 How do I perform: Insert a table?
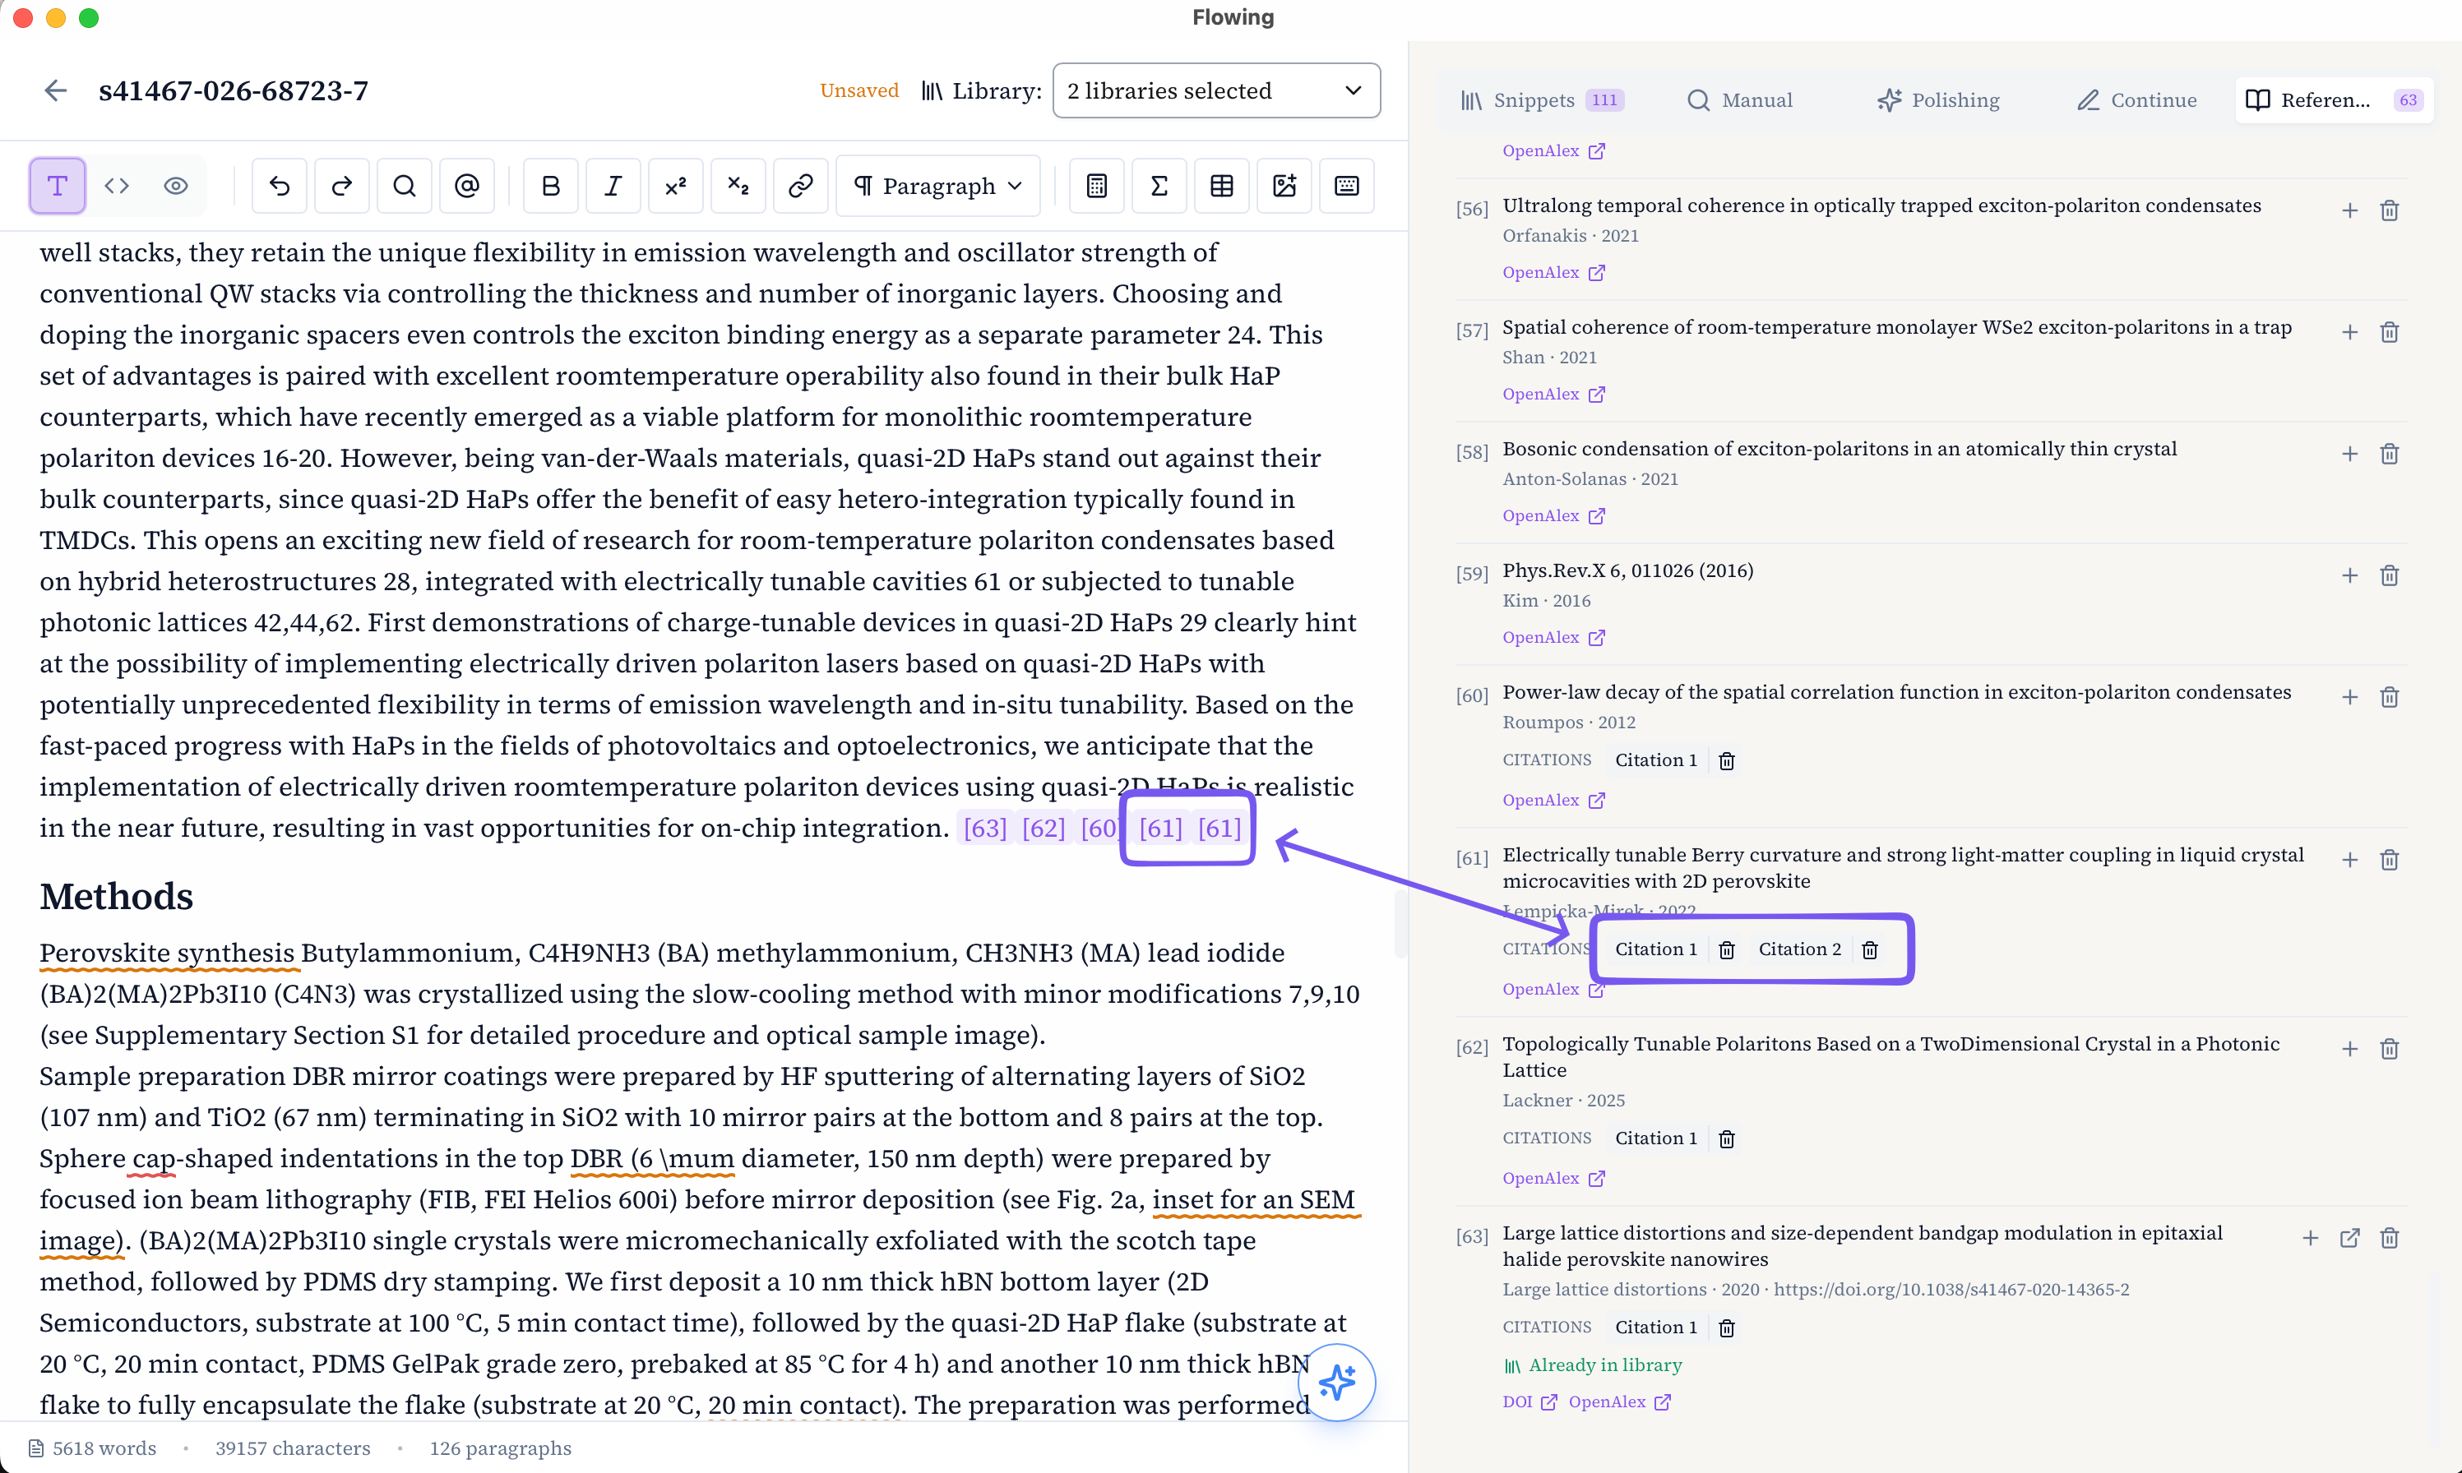1222,186
